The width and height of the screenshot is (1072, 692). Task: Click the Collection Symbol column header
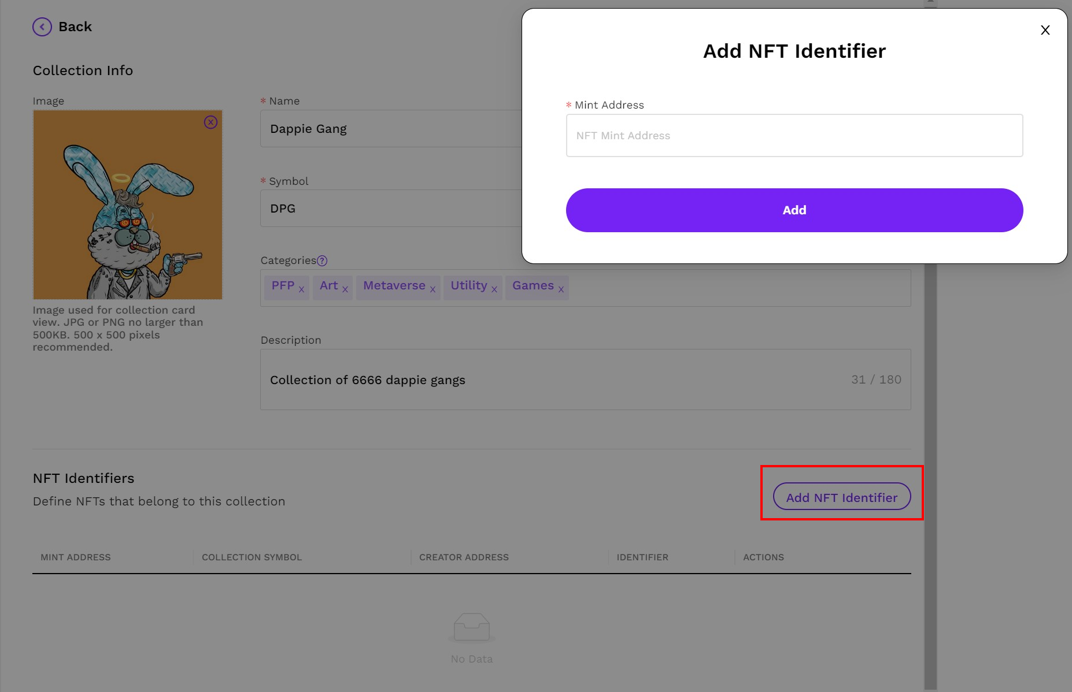[x=252, y=557]
